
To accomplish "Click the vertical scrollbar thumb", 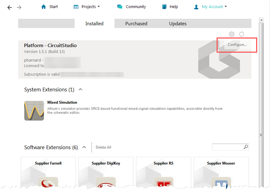I will click(262, 104).
